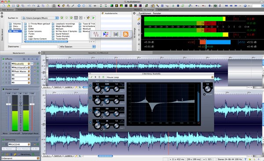Select Spektrum tab below the main waveform
264x161 pixels.
(x=58, y=156)
